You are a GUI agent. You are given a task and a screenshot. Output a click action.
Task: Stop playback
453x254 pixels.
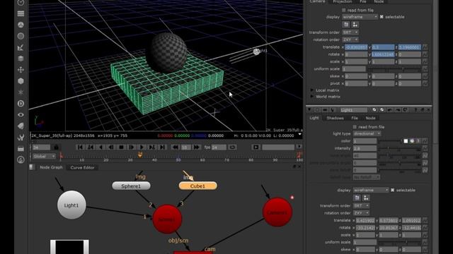coord(121,147)
